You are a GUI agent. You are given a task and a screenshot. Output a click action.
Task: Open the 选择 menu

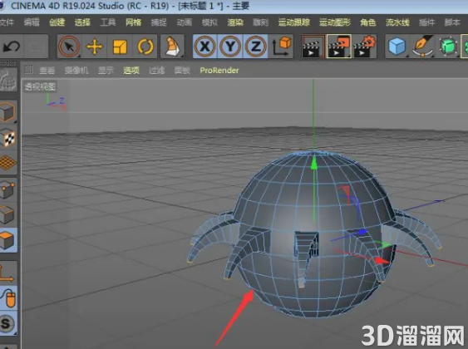pos(82,22)
